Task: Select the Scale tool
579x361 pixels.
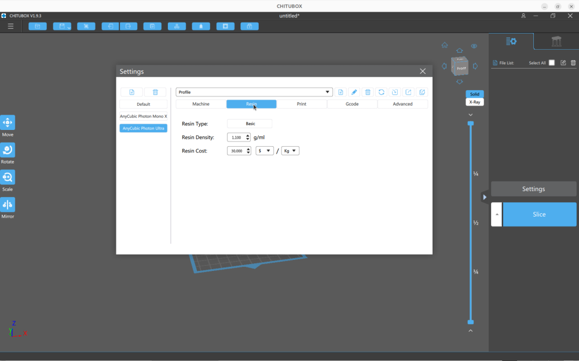Action: click(x=8, y=177)
